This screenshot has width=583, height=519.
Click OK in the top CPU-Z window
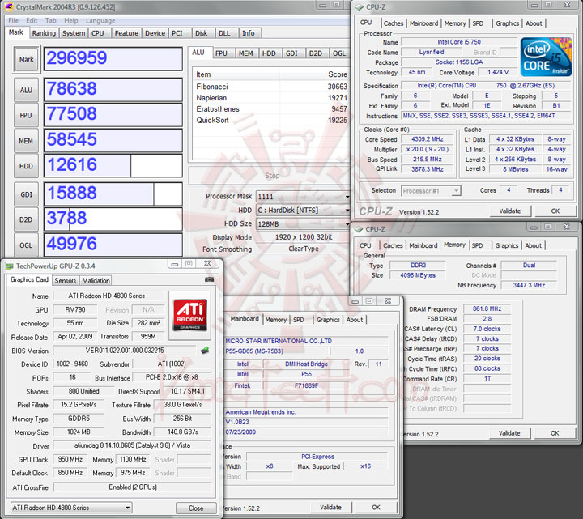[x=555, y=211]
